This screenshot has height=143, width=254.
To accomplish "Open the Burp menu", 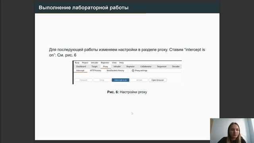I will point(77,63).
